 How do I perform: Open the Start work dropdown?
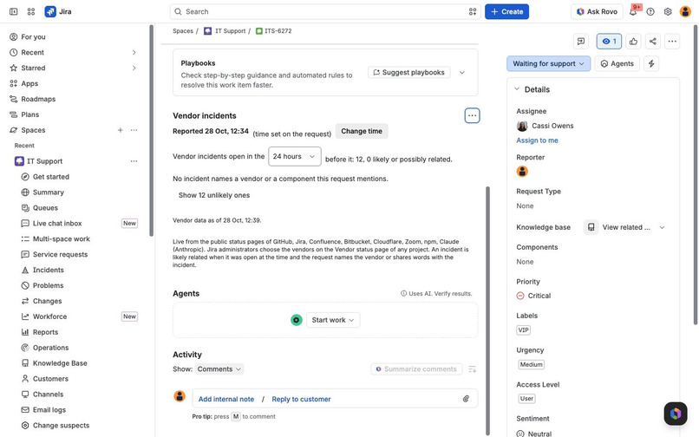[x=333, y=320]
